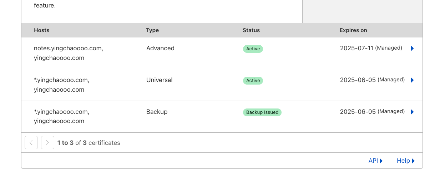Screen dimensions: 435x172
Task: Click the Expires on column header
Action: point(353,30)
